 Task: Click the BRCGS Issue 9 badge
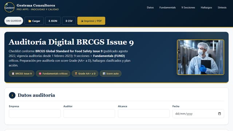tap(21, 74)
